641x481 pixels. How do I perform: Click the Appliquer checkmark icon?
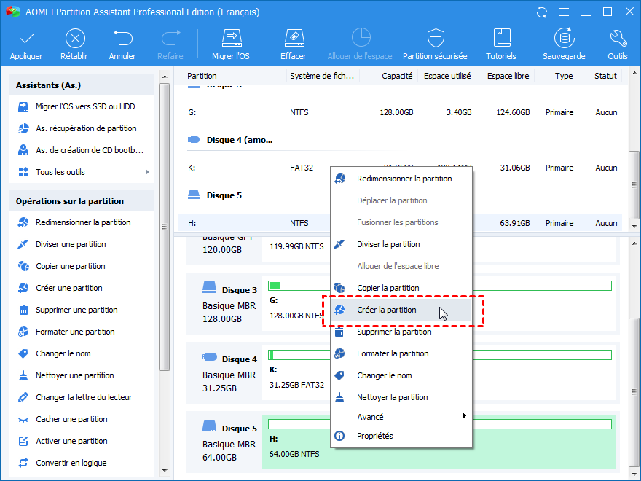[x=26, y=39]
